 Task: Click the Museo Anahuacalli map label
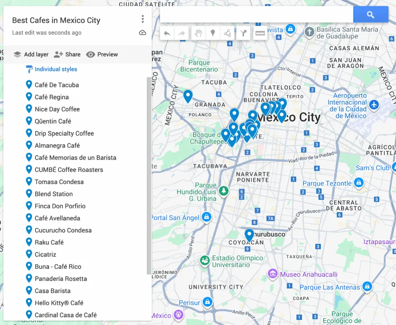click(x=309, y=274)
